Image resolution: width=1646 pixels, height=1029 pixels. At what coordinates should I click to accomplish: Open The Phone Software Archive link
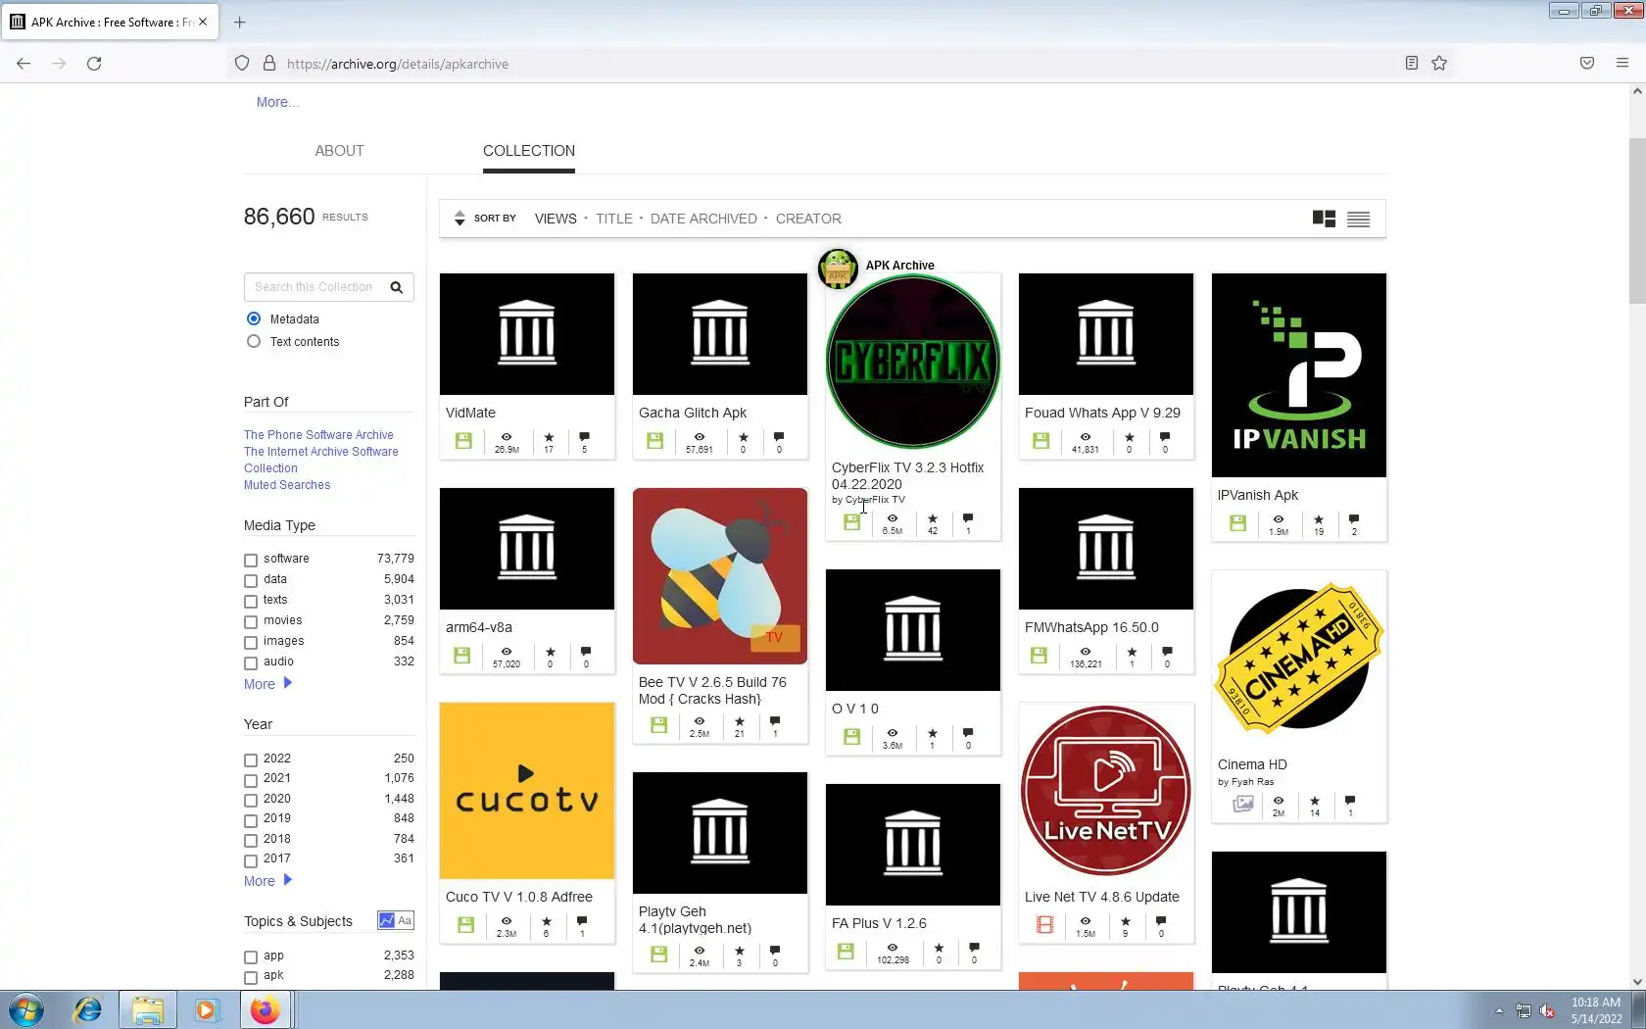click(318, 435)
